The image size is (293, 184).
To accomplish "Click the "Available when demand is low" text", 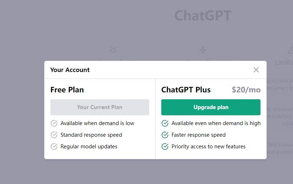I will pyautogui.click(x=97, y=123).
